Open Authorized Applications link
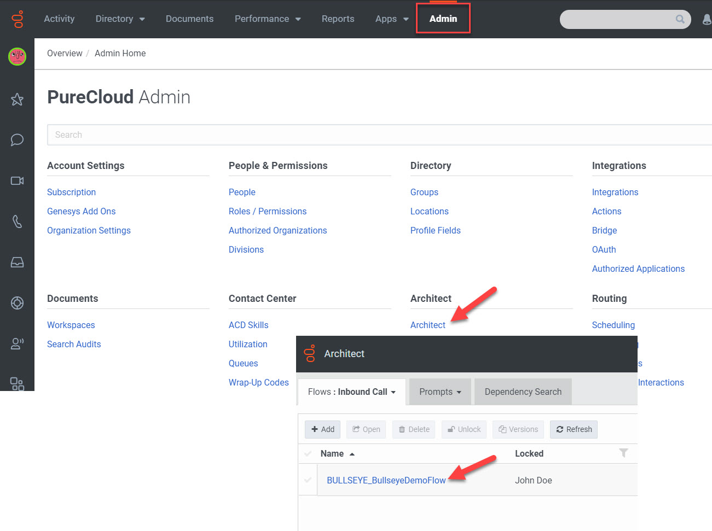Screen dimensions: 712x531 (x=638, y=269)
